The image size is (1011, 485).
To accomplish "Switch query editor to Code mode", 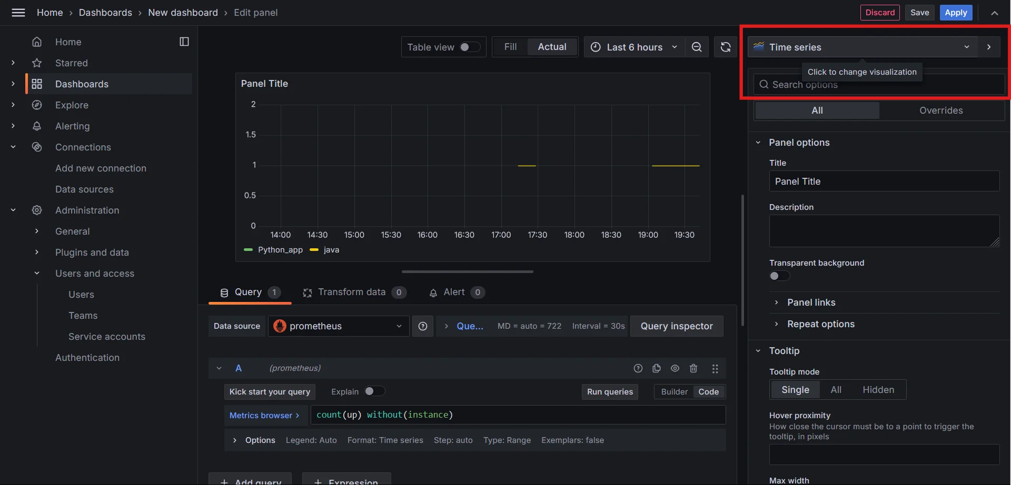I will pyautogui.click(x=708, y=391).
